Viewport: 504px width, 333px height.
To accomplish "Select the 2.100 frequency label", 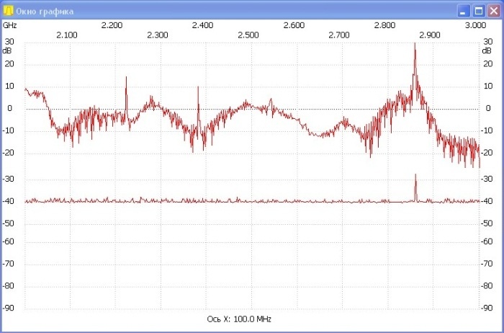I will click(67, 35).
